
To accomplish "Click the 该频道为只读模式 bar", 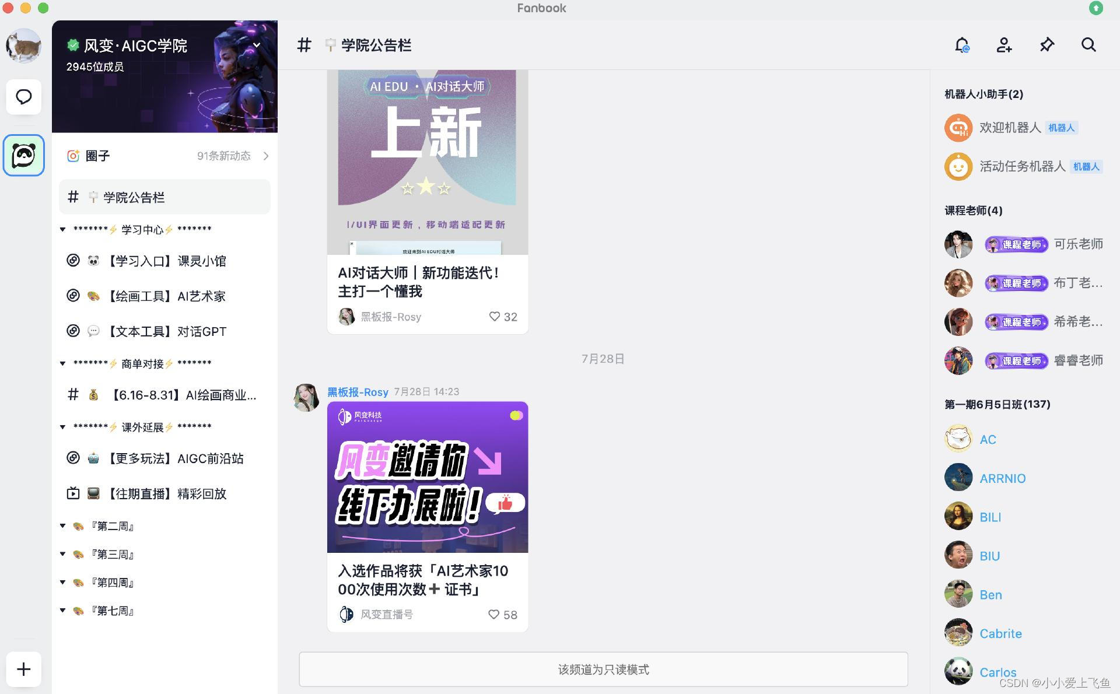I will point(603,670).
